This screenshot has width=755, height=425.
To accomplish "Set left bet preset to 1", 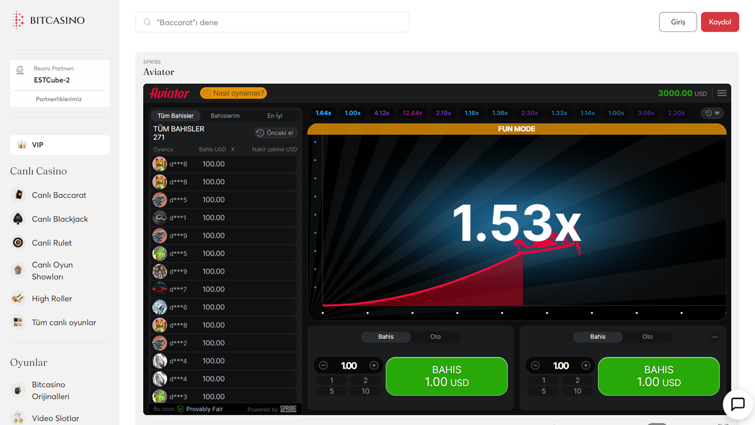I will [331, 381].
